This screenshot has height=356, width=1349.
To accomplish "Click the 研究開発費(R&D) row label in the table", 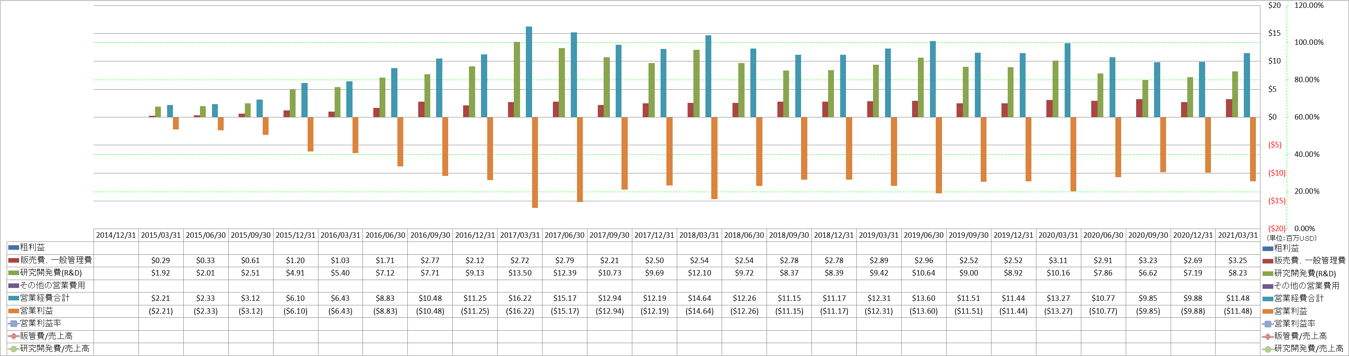I will (51, 272).
